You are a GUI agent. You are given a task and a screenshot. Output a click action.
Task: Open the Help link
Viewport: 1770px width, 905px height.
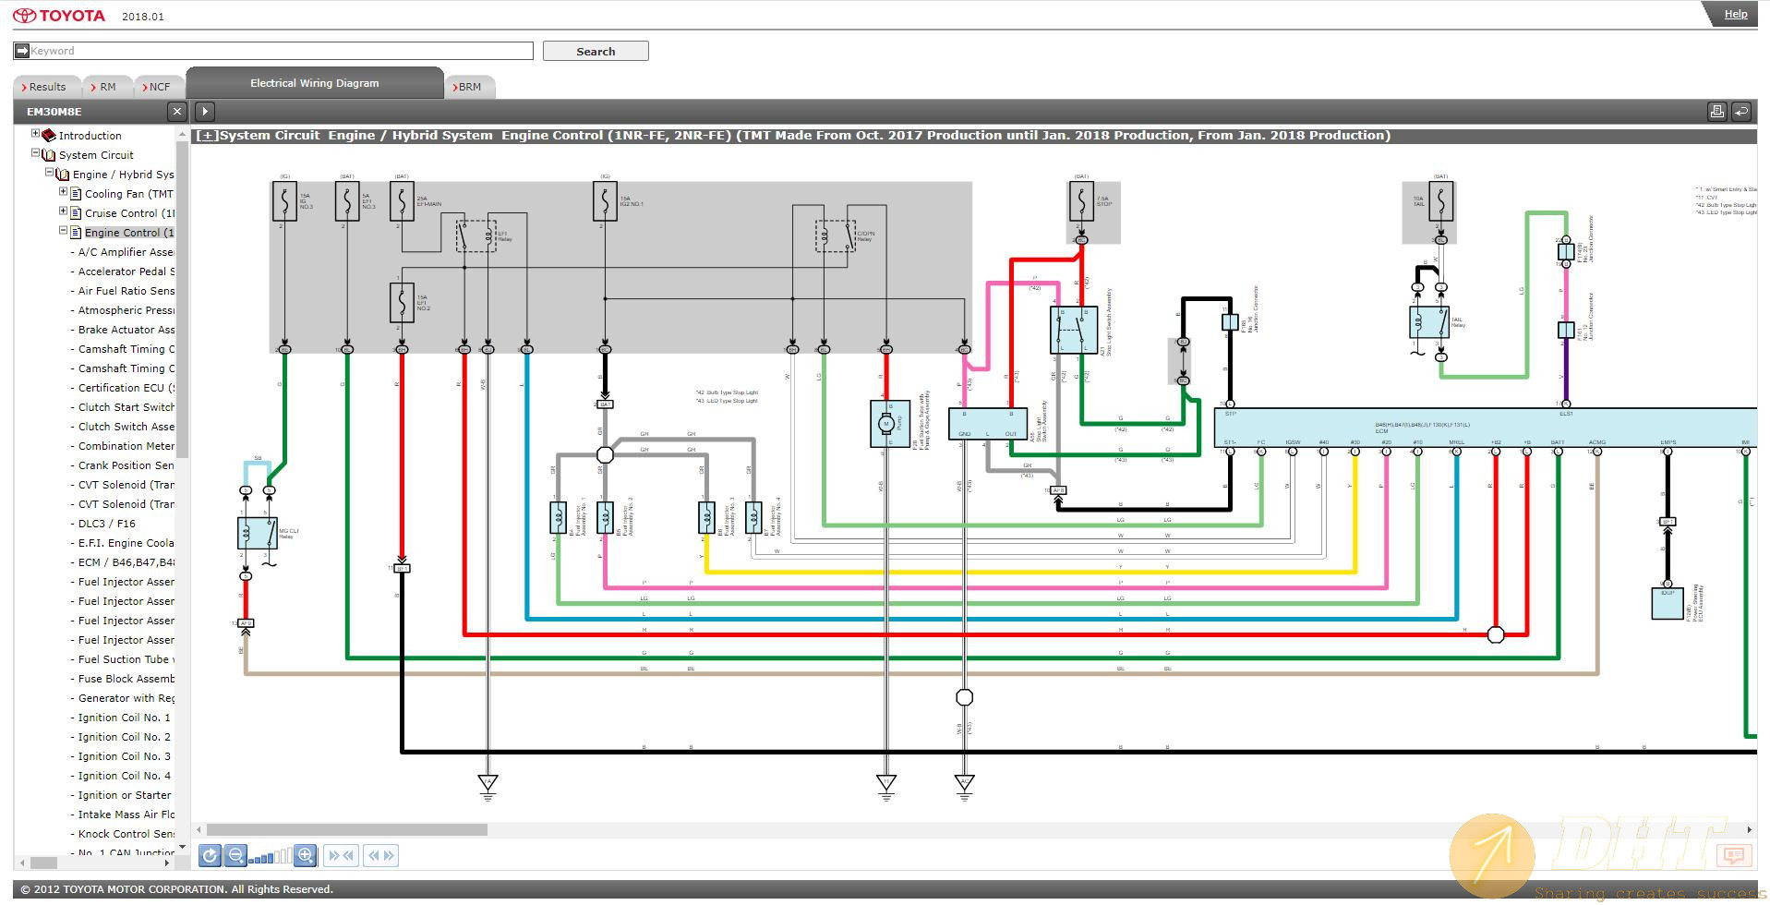1736,14
